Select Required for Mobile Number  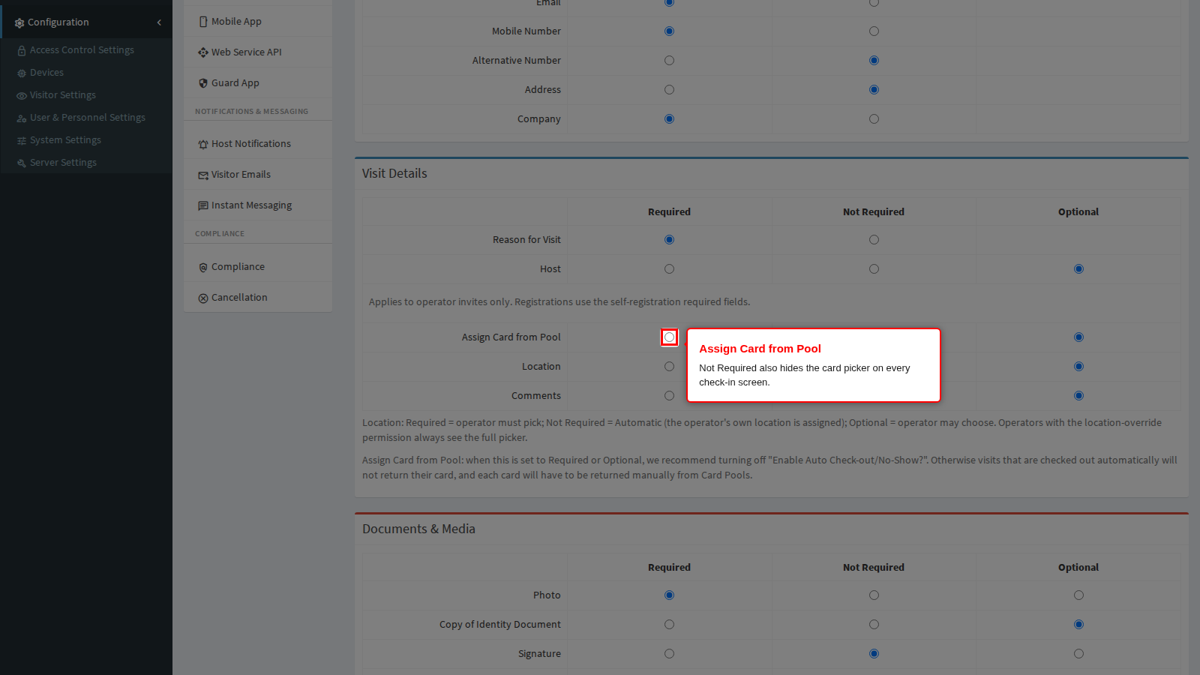669,31
